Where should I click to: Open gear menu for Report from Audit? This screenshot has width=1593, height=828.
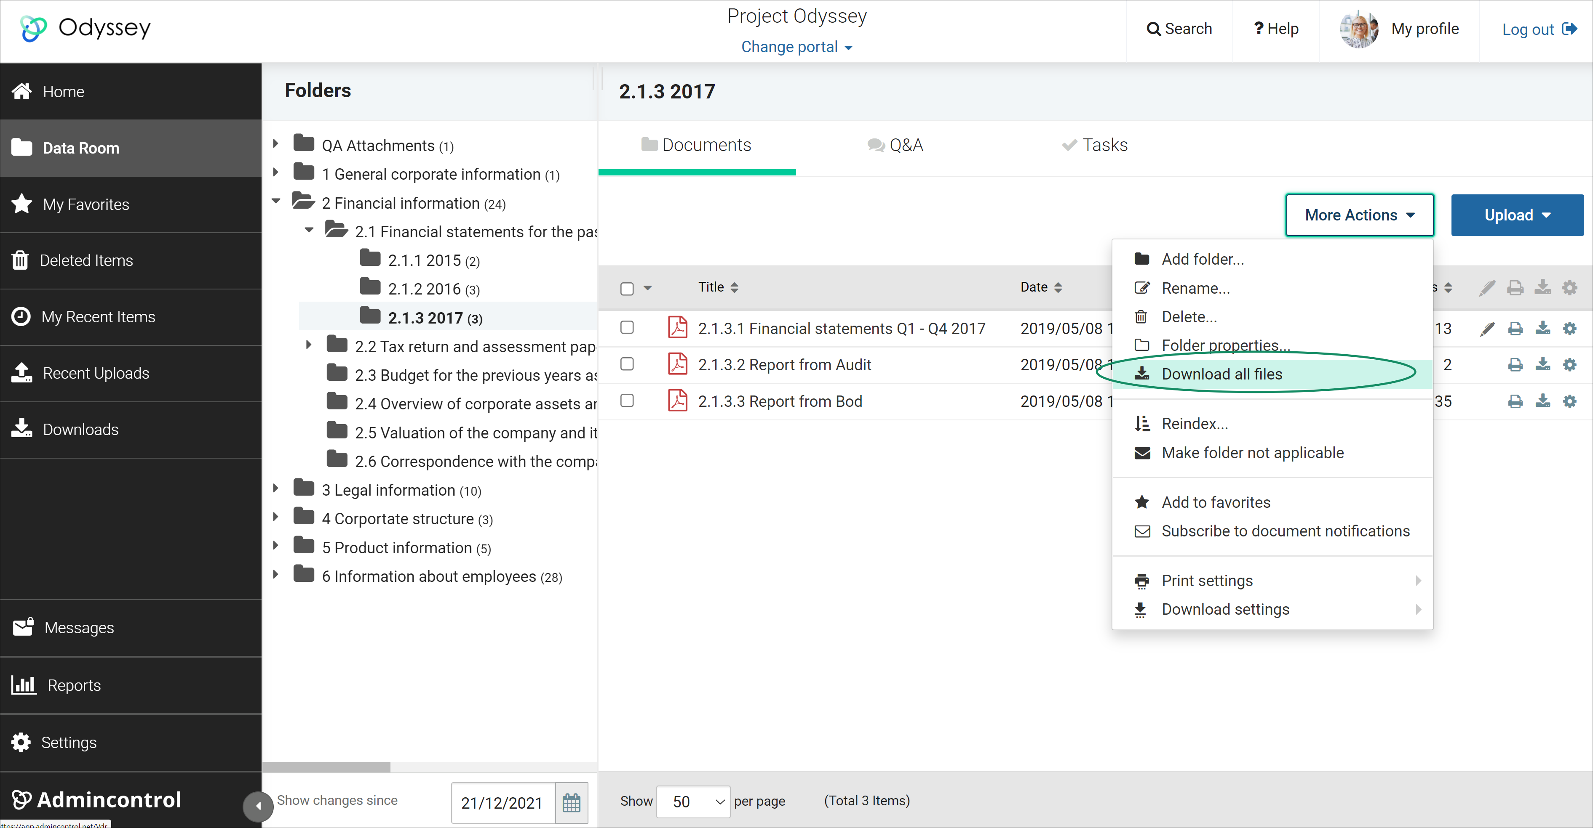point(1569,365)
